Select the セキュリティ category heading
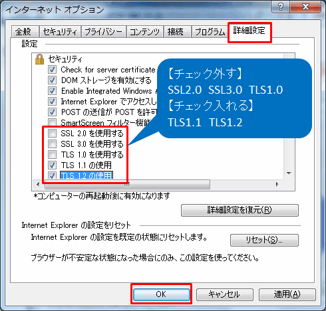This screenshot has height=311, width=326. [x=65, y=59]
